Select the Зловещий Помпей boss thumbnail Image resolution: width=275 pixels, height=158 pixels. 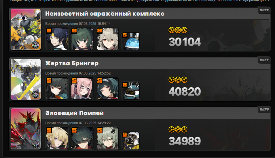(x=26, y=129)
